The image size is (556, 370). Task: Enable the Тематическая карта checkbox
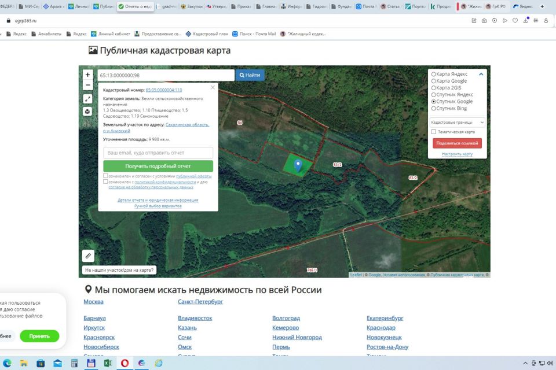coord(434,132)
